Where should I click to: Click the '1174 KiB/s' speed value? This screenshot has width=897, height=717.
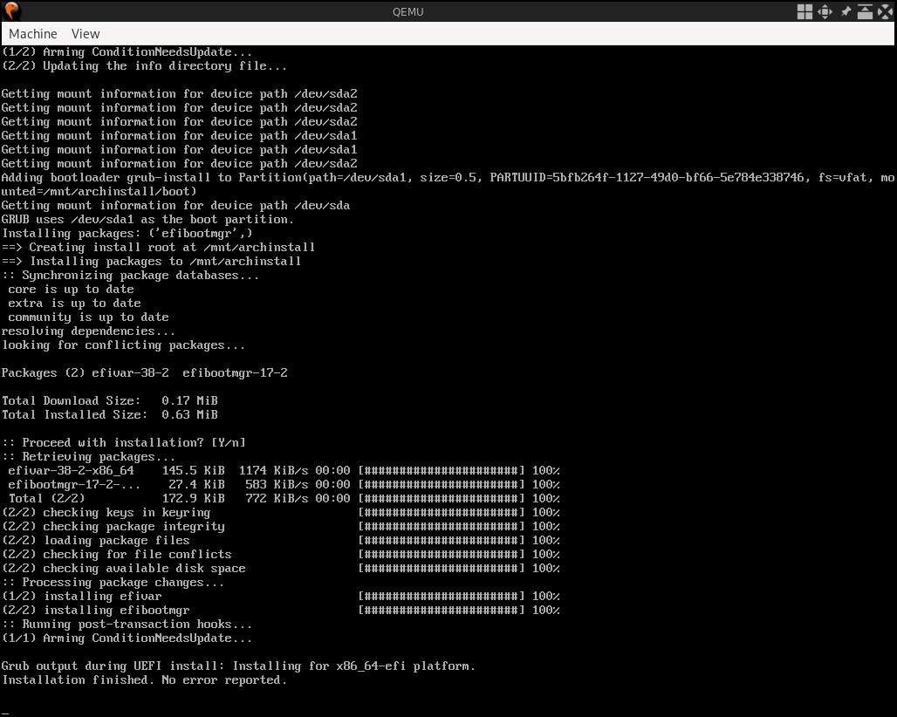pyautogui.click(x=273, y=470)
